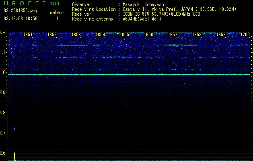Image resolution: width=253 pixels, height=161 pixels.
Task: Click the HROFFT title text
Action: coord(25,3)
